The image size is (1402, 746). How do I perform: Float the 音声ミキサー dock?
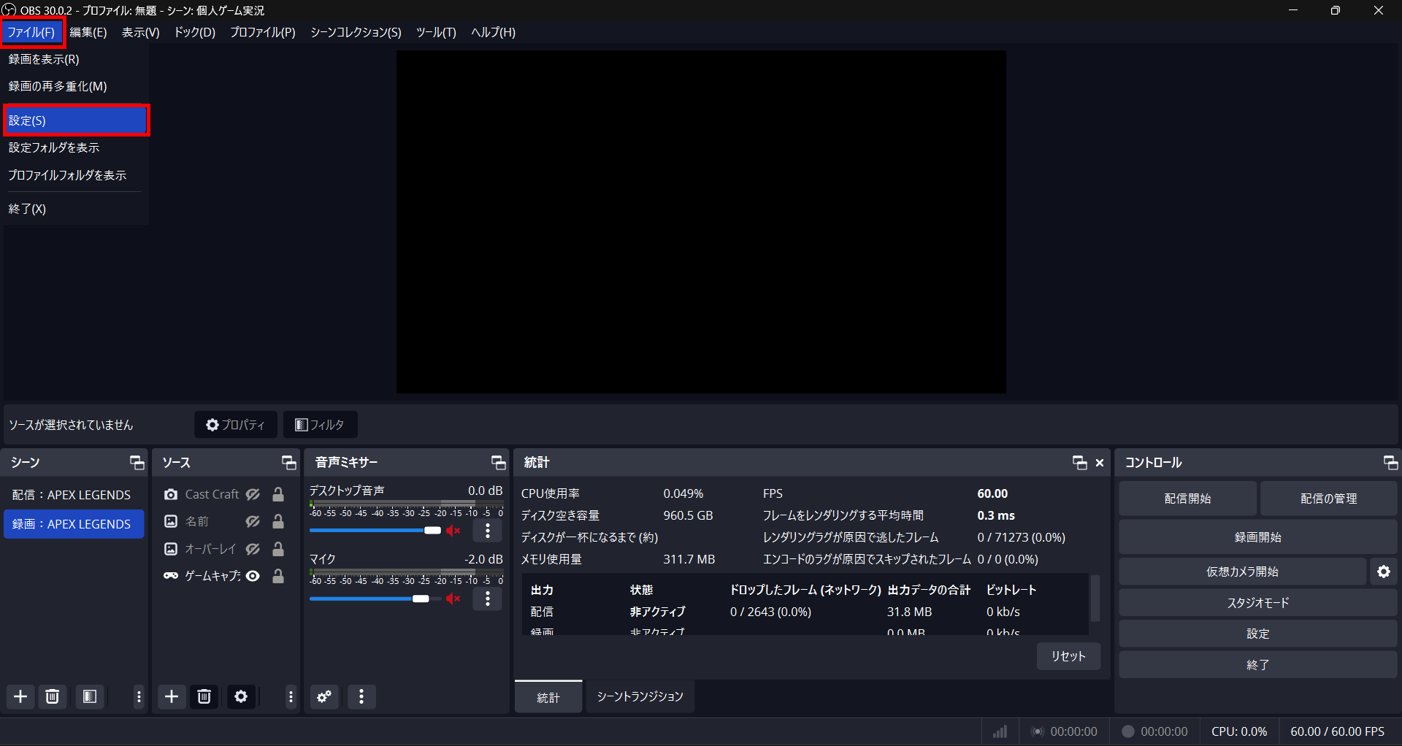[x=499, y=462]
